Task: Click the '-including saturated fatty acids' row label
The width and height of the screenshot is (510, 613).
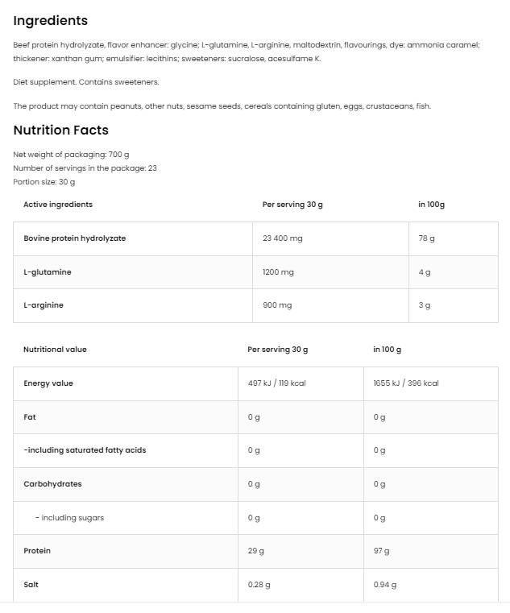Action: point(85,450)
